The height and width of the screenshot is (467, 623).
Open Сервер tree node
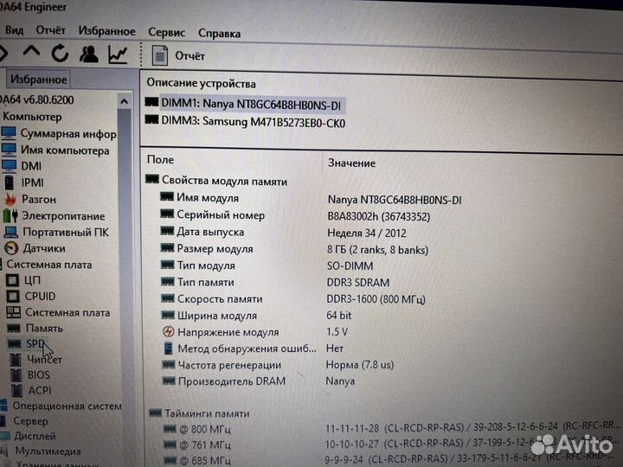[x=30, y=421]
